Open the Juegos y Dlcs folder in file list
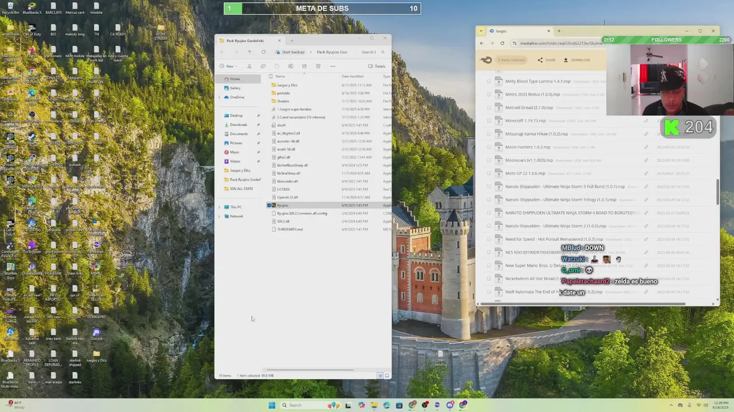Image resolution: width=734 pixels, height=412 pixels. point(287,85)
